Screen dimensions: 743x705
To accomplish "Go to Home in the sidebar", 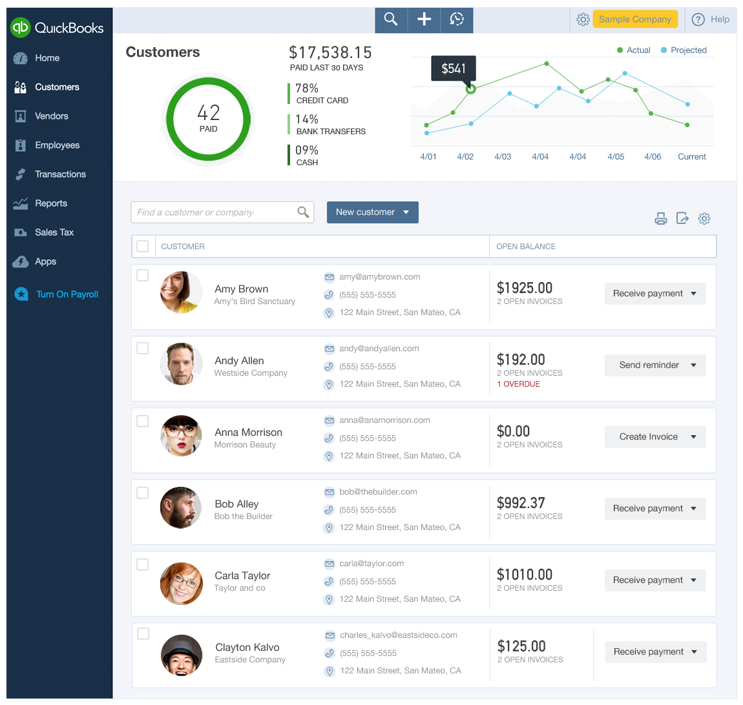I will 47,58.
